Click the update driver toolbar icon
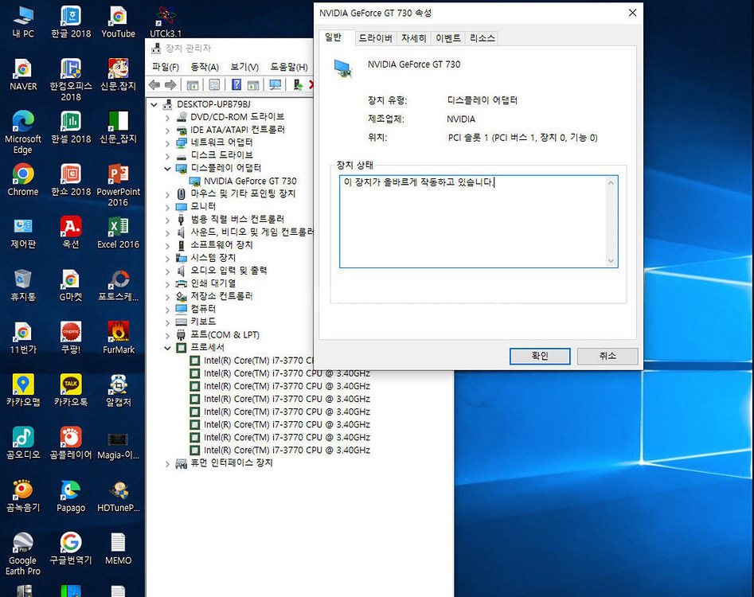The width and height of the screenshot is (754, 597). pos(298,85)
